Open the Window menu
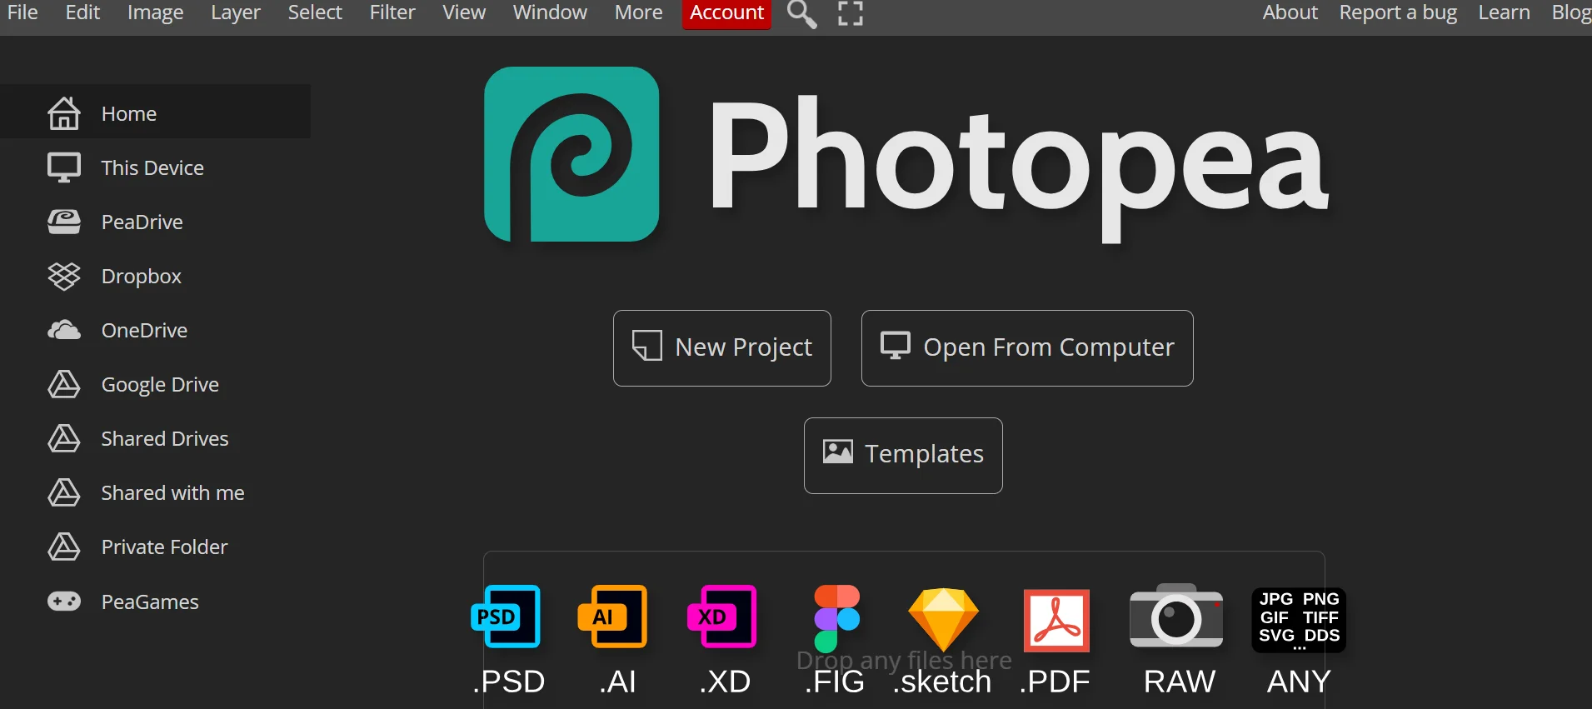The width and height of the screenshot is (1592, 709). pos(550,12)
